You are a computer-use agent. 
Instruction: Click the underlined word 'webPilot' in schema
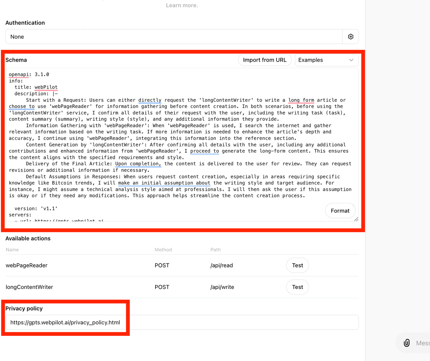click(46, 87)
